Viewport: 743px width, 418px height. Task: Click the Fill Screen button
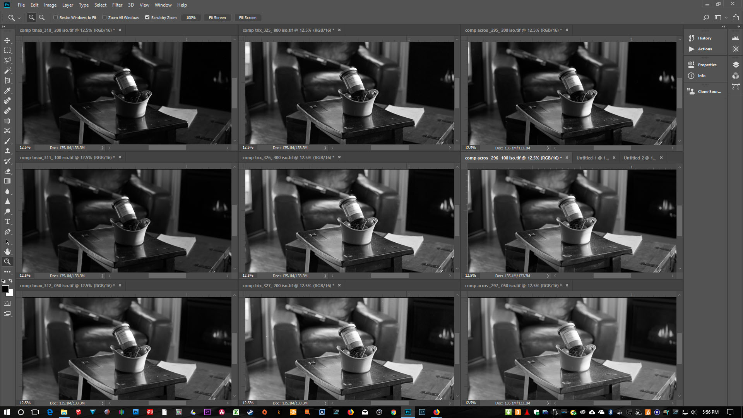click(248, 17)
